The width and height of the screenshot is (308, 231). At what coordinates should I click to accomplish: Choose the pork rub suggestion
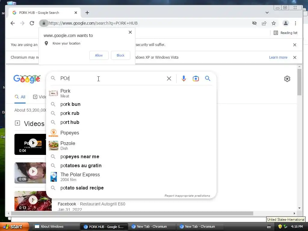coord(131,113)
